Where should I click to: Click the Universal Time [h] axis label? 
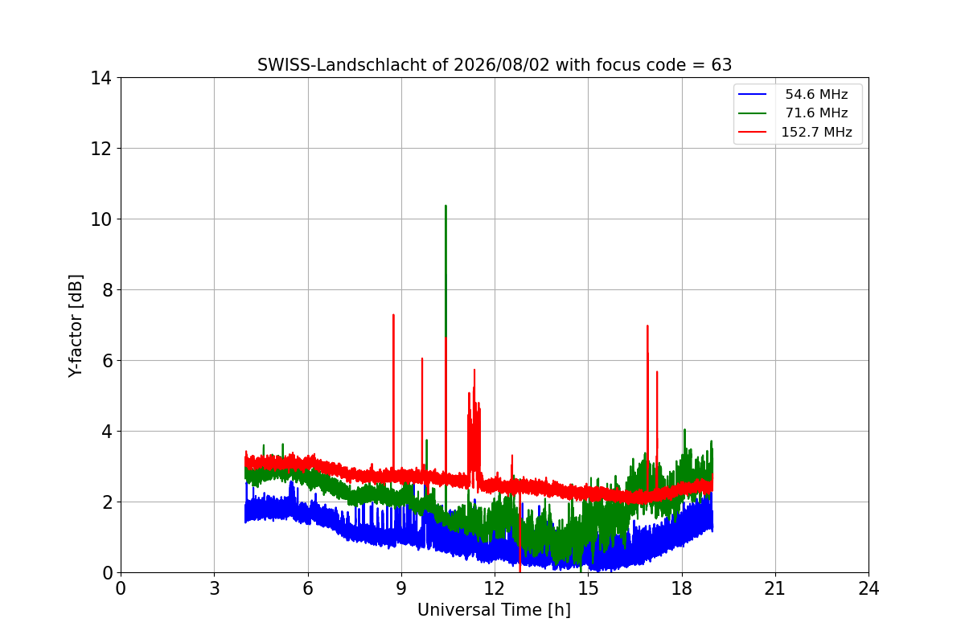coord(494,611)
